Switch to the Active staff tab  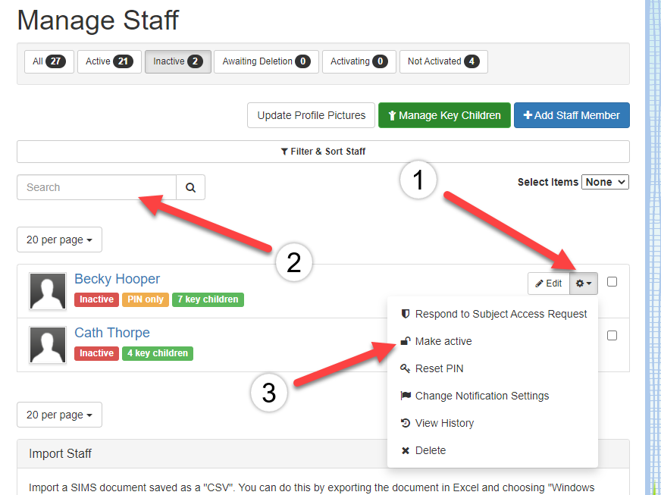point(109,61)
